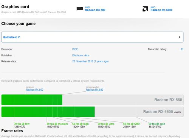Open the DICE developer link

point(75,49)
